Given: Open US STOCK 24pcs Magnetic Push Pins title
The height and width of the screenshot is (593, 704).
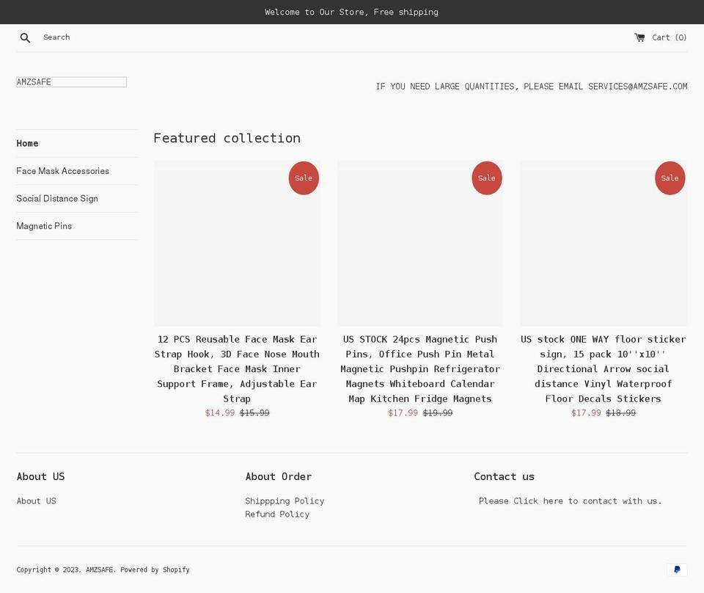Looking at the screenshot, I should (x=420, y=369).
